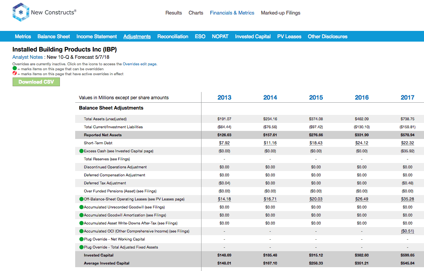Click the Short-Term Debt row label
The height and width of the screenshot is (271, 424).
click(x=98, y=143)
